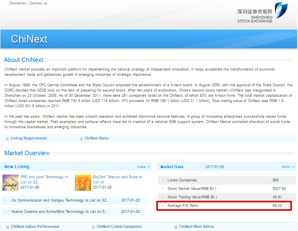Select Stock Market Value(RMB Bil.) label

click(x=192, y=189)
